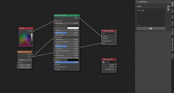Screen dimensions: 174x93
Task: Open the Subsurface Radius dropdown
Action: [x=67, y=26]
